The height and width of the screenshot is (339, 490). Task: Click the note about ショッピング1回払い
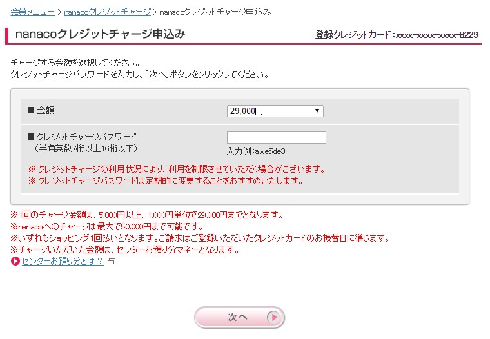pos(200,238)
